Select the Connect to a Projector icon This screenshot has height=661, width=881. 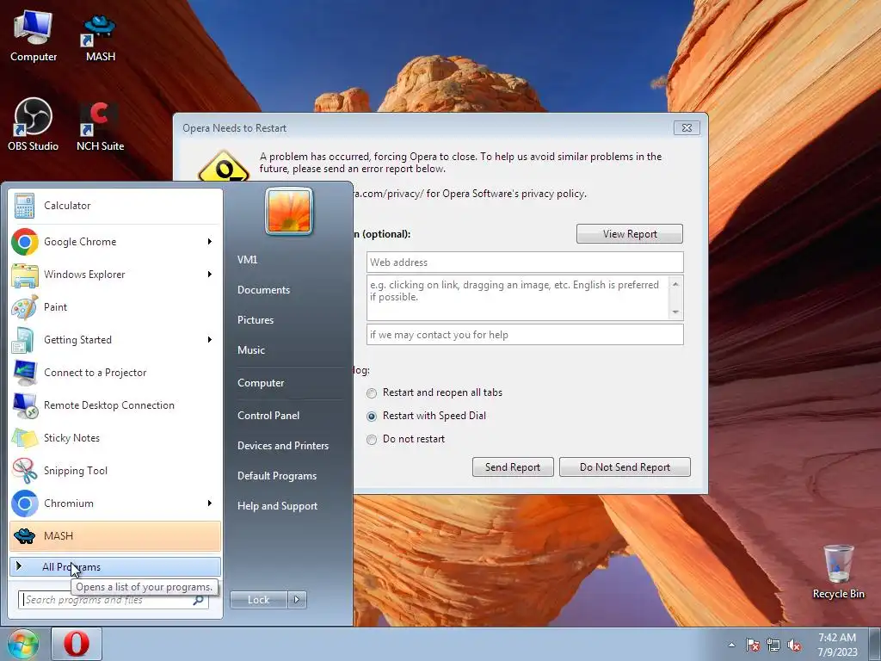coord(24,373)
